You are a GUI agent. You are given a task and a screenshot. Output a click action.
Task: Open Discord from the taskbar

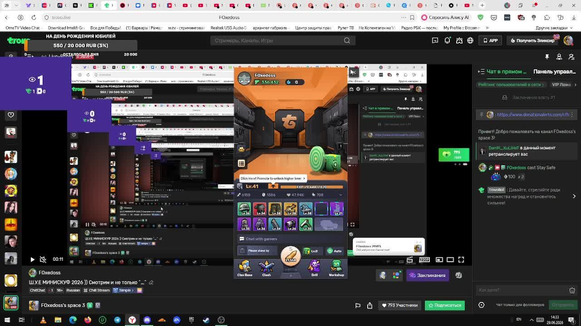pyautogui.click(x=147, y=320)
